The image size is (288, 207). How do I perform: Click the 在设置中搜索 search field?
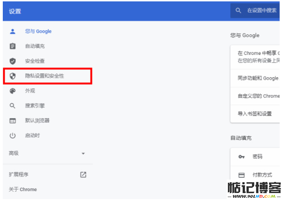[x=255, y=11]
